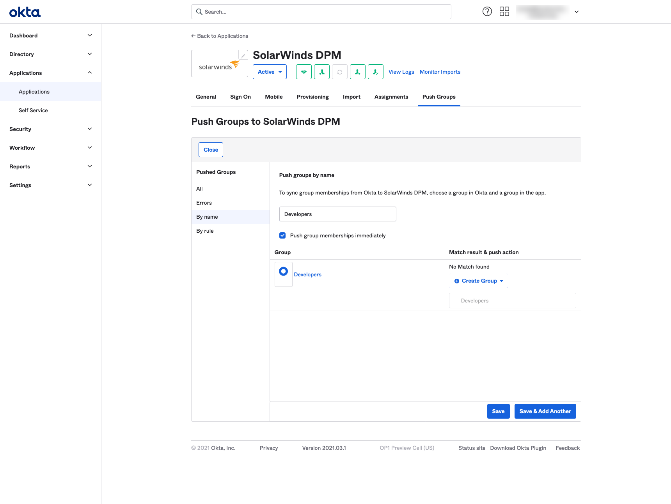Viewport: 671px width, 504px height.
Task: Click the Search input field
Action: point(321,12)
